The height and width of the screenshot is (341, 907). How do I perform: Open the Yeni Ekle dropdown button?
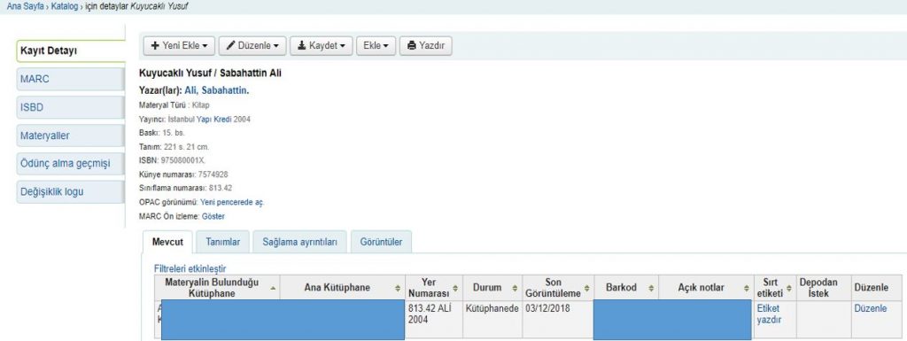pos(179,46)
